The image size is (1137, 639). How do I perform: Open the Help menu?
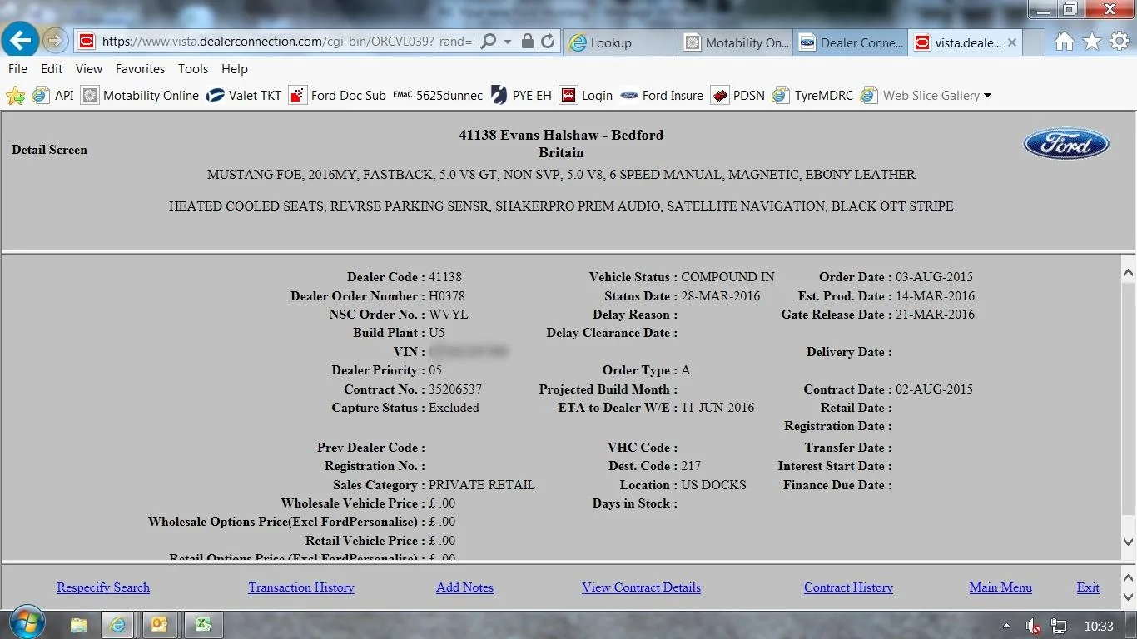pos(235,69)
